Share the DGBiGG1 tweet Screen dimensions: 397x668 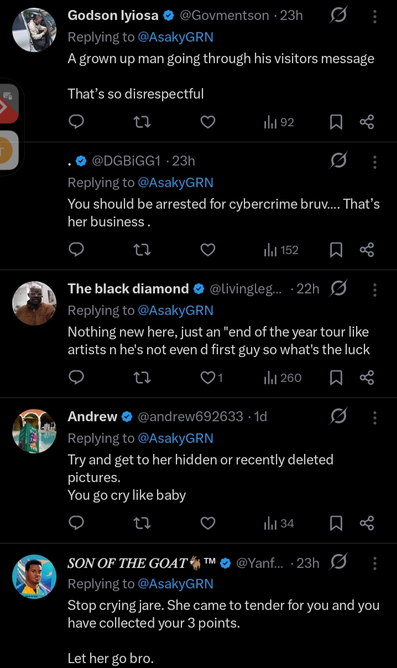tap(367, 250)
